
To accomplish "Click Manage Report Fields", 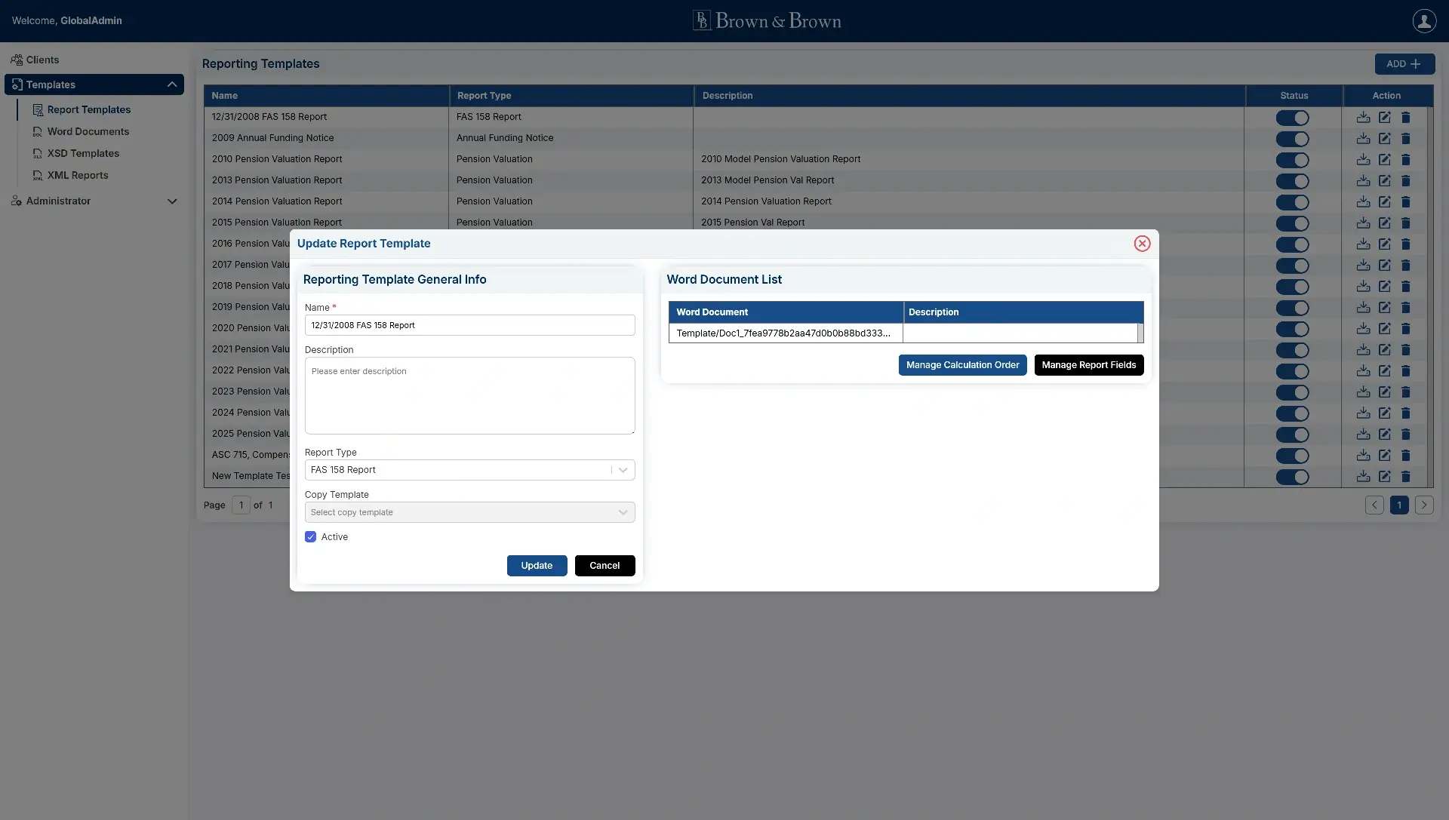I will click(1089, 365).
